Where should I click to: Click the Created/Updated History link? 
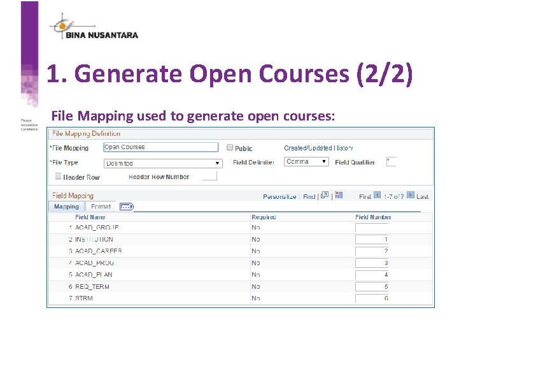click(x=318, y=147)
